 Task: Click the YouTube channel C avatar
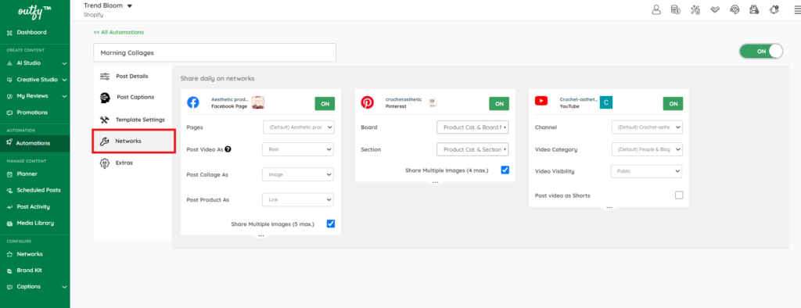606,102
